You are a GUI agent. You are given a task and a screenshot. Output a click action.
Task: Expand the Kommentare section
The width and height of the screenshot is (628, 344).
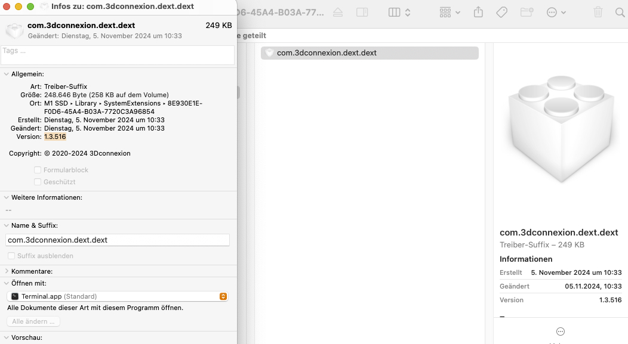7,271
